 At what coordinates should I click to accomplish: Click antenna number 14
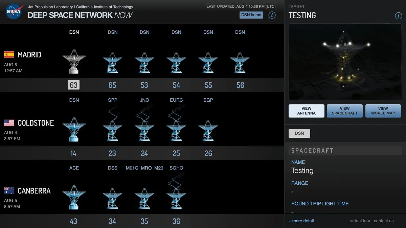[x=73, y=153]
